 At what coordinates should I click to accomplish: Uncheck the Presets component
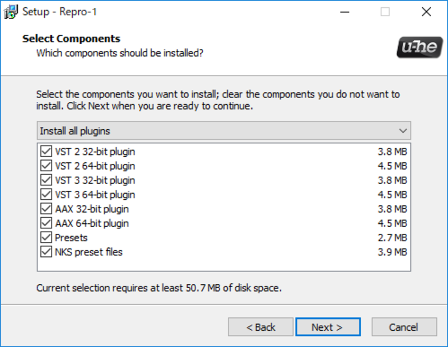coord(46,237)
